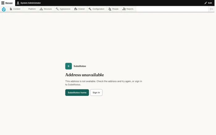The width and height of the screenshot is (216, 135).
Task: Toggle toolbar orientation to vertical
Action: 211,9
